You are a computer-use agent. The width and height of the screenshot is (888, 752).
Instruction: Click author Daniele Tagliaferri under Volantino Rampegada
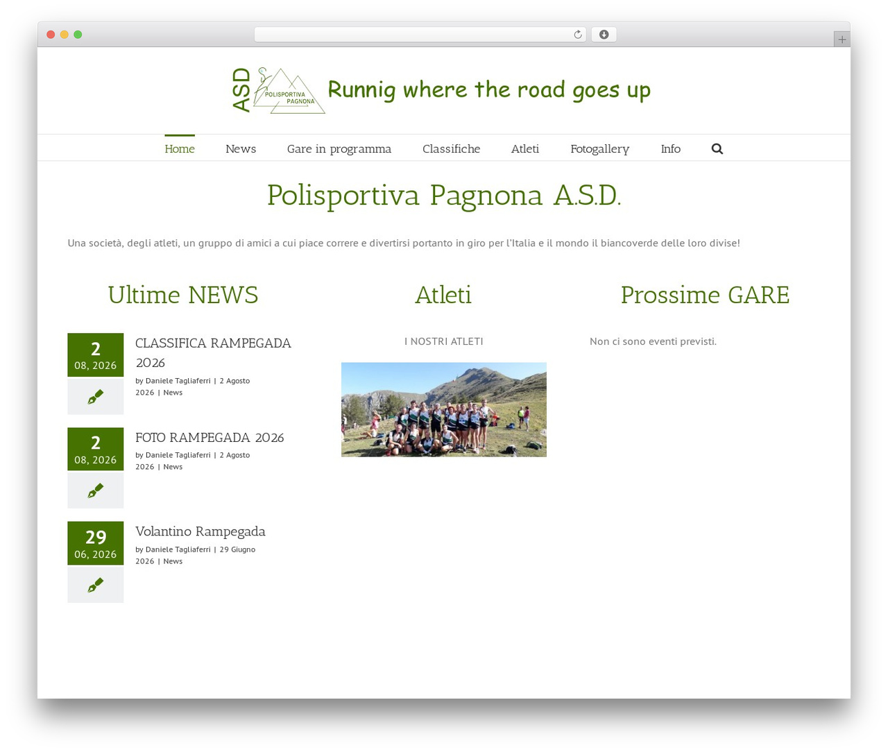(x=178, y=549)
